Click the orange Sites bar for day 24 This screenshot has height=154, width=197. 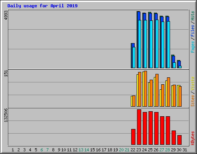145,89
